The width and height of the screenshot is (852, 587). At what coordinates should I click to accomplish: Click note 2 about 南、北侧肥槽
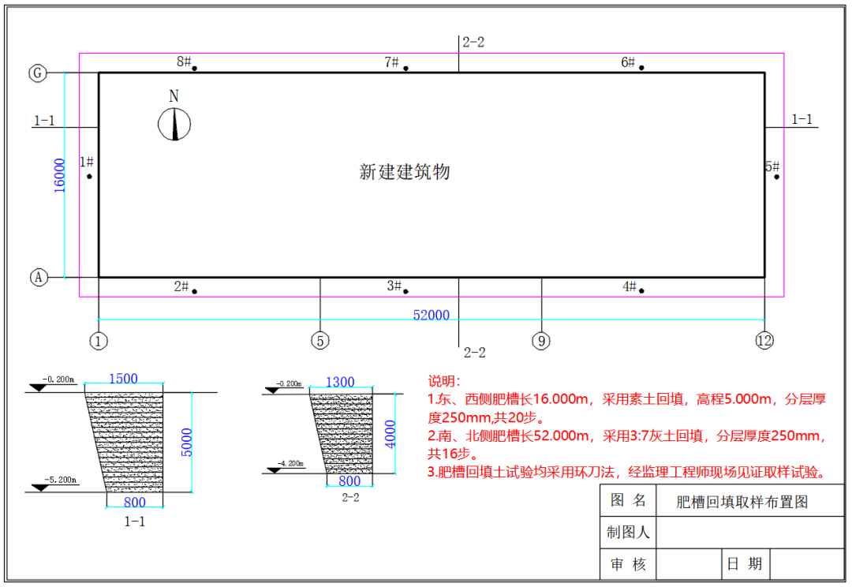coord(626,445)
